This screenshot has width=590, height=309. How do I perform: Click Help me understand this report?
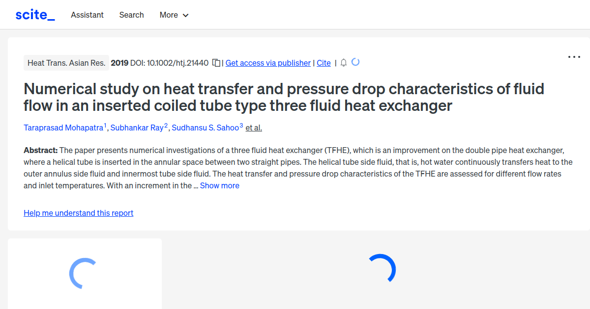click(x=78, y=213)
